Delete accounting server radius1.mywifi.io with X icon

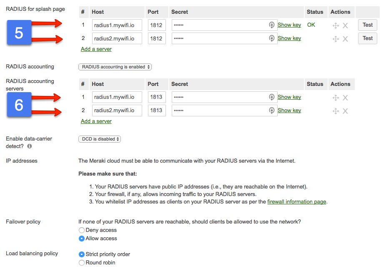click(x=345, y=98)
